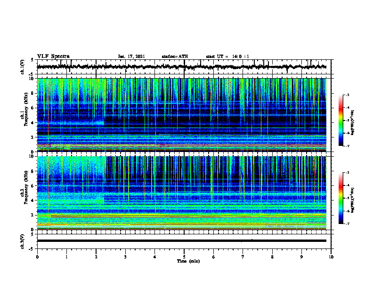Click the ch.2 colorbar "log(PSD)" label
This screenshot has width=373, height=288.
(x=352, y=200)
